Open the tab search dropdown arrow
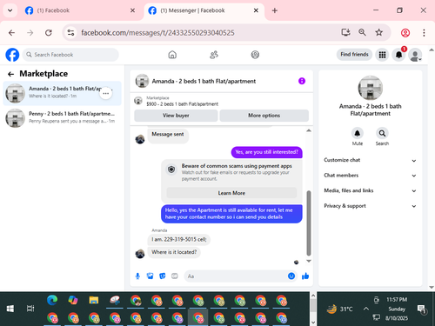435x326 pixels. pyautogui.click(x=10, y=10)
